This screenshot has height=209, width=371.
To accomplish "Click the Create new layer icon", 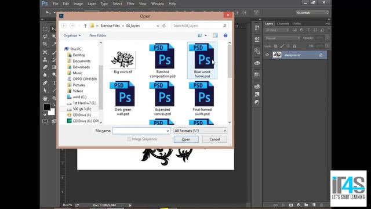I will (x=314, y=205).
